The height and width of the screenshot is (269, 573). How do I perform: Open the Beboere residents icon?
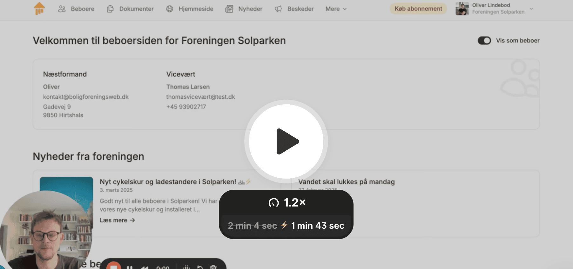(x=62, y=9)
